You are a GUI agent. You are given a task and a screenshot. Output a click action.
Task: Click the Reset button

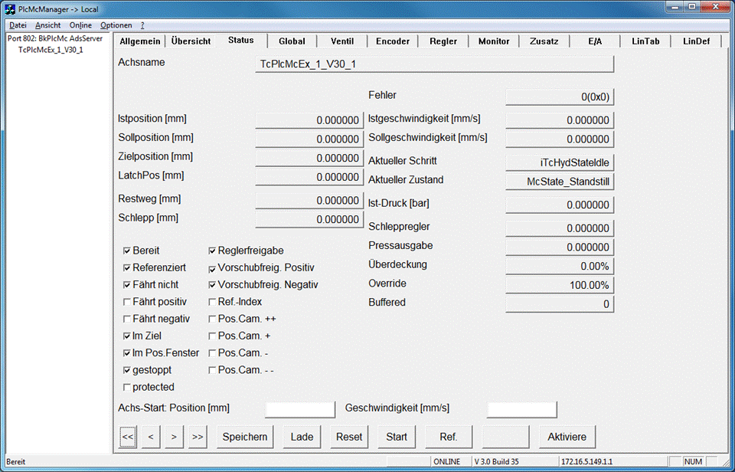click(349, 437)
